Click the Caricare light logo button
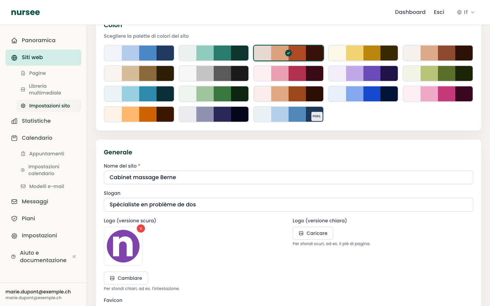Viewport: 490px width, 306px height. pyautogui.click(x=313, y=233)
